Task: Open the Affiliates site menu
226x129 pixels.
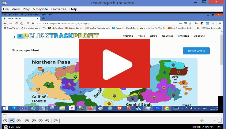Action: (183, 36)
